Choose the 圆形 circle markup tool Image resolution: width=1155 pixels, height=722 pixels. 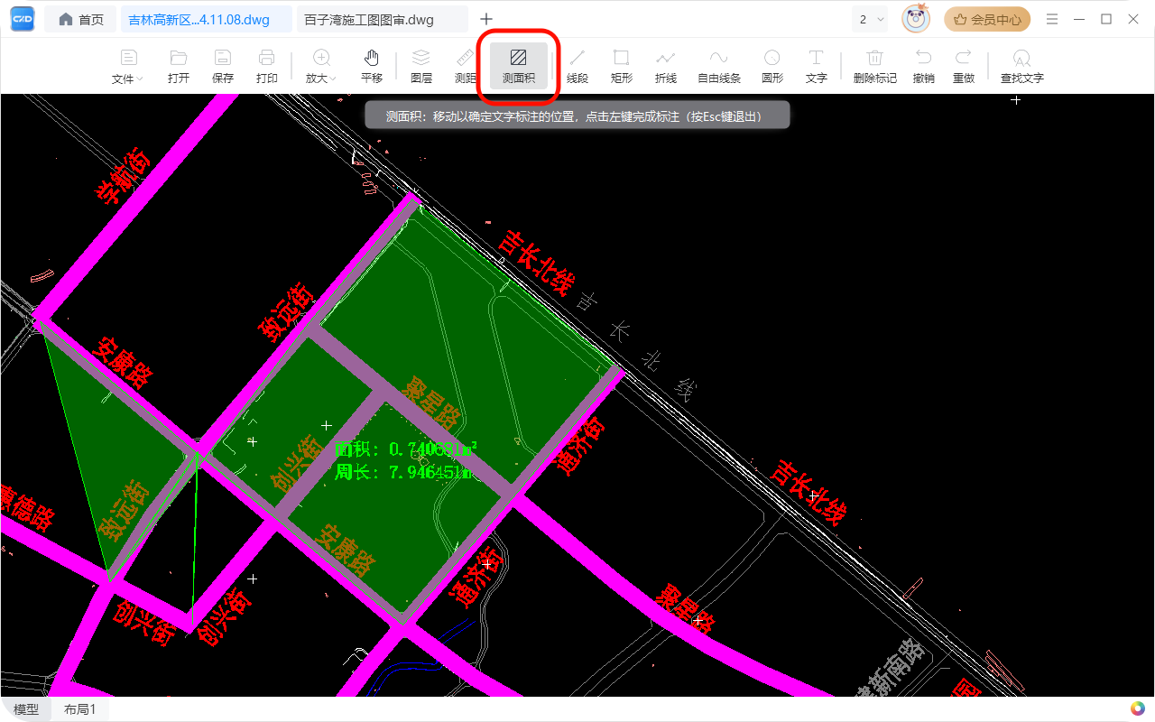click(772, 66)
